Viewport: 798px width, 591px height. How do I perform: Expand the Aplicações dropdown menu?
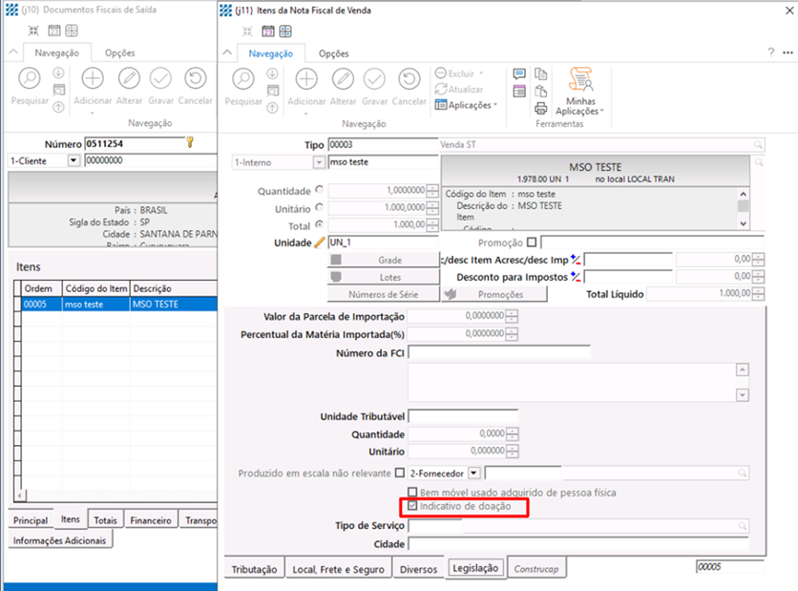tap(466, 105)
